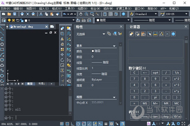
Task: Click the command line input field
Action: (38, 118)
